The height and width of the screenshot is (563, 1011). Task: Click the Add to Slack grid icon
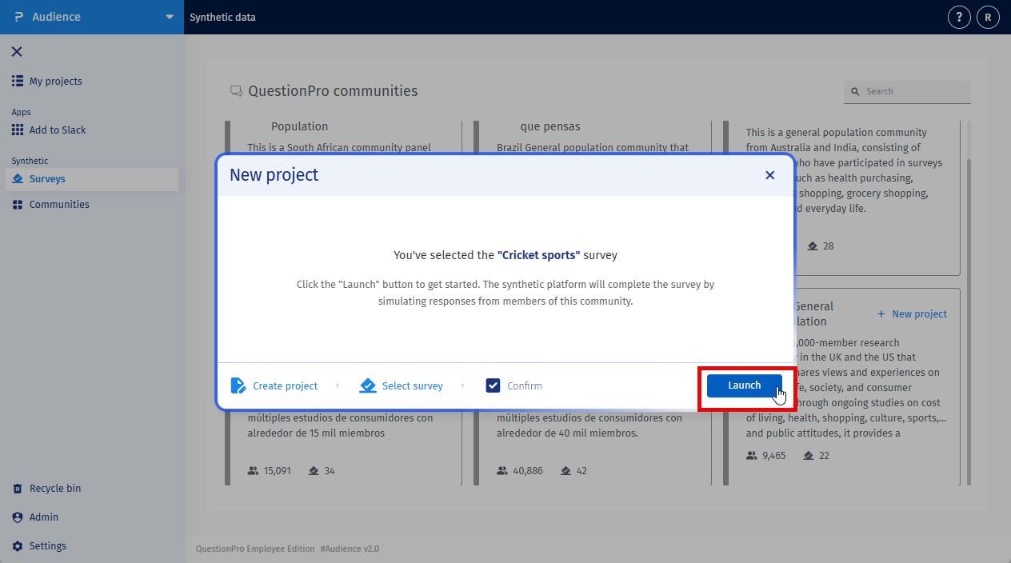click(18, 130)
